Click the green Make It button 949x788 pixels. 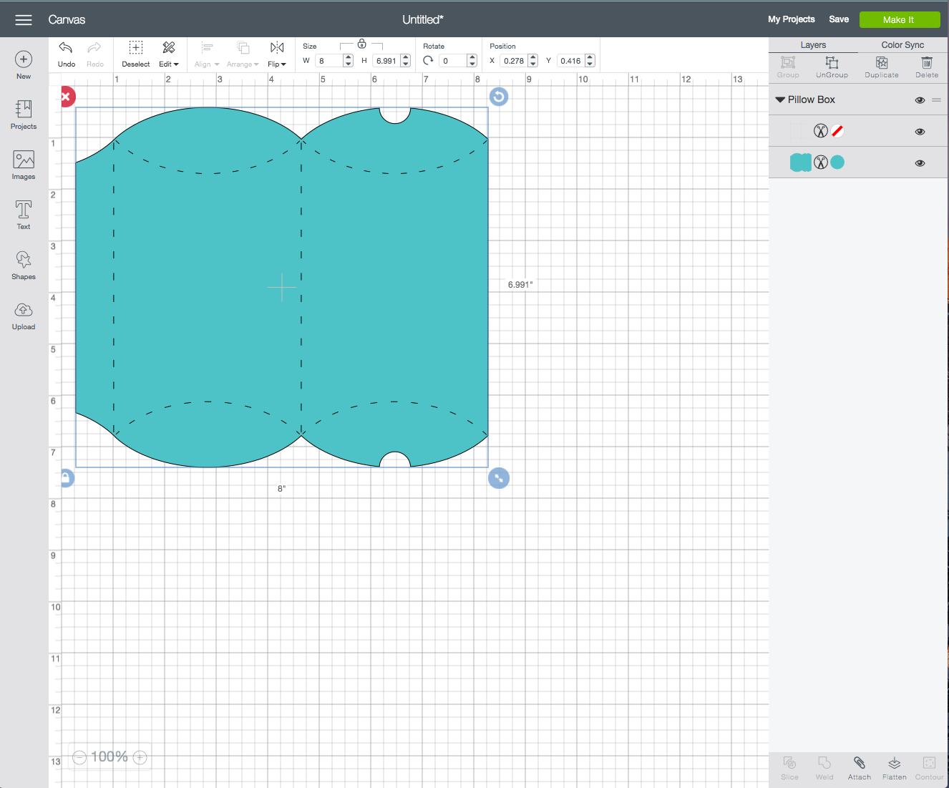(x=900, y=19)
